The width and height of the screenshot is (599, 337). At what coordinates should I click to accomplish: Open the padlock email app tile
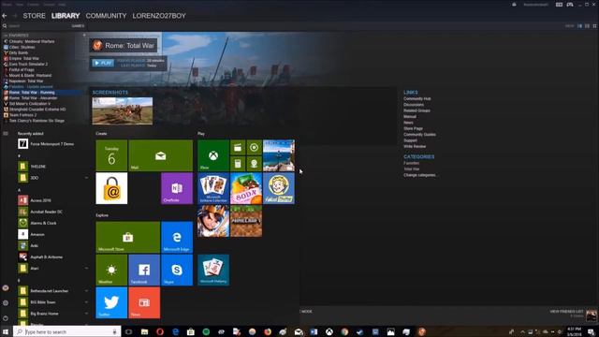coord(111,188)
